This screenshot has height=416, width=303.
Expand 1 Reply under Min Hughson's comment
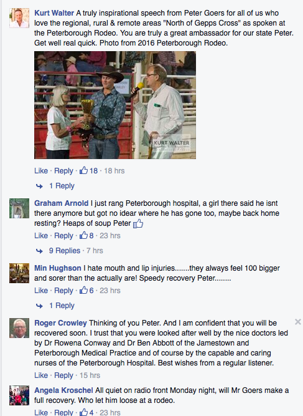[x=62, y=306]
